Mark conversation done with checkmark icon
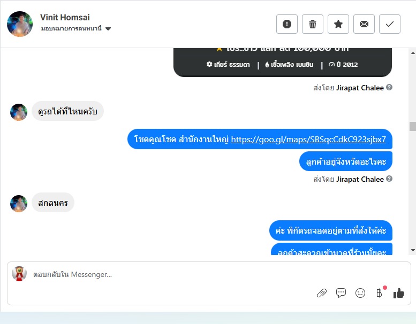 point(390,24)
